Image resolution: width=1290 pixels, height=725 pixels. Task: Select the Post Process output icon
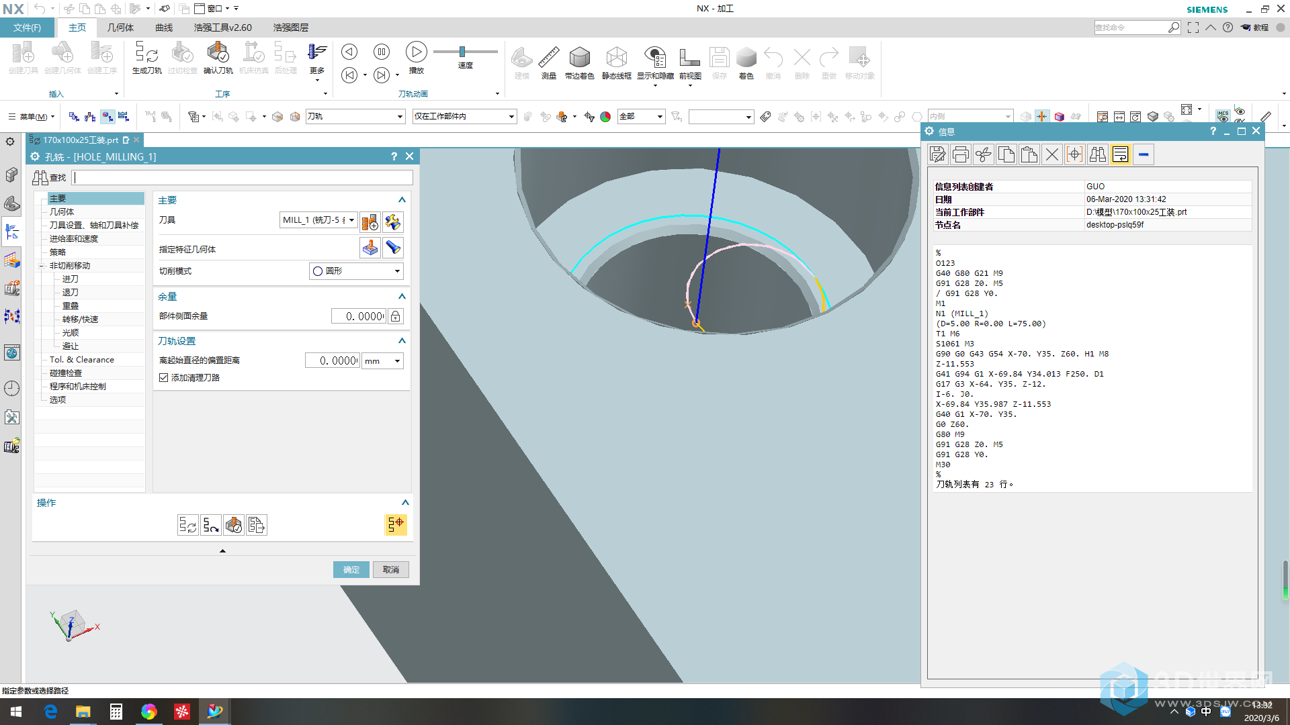click(x=256, y=525)
